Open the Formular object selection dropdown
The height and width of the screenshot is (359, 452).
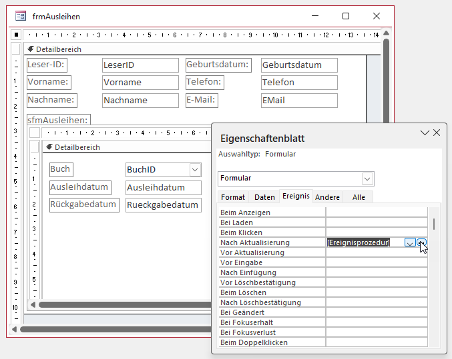[x=367, y=179]
